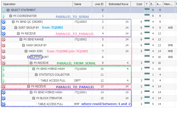Click the green icon beside PX COORDINATOR
177x116 pixels.
[3, 16]
